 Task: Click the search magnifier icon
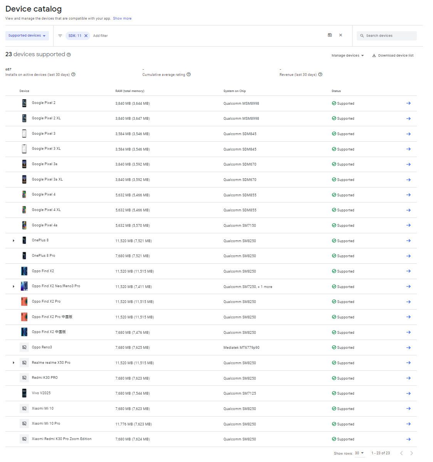[x=362, y=36]
